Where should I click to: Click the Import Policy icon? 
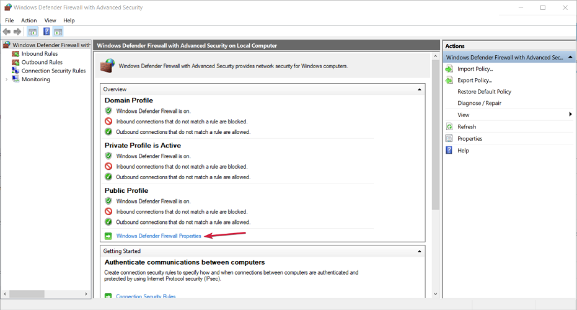449,69
